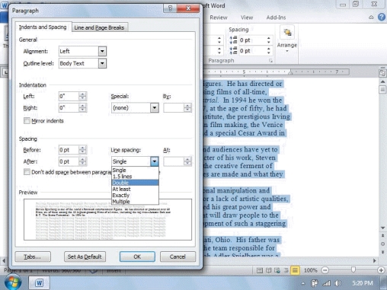Viewport: 387px width, 290px height.
Task: Open the ribbon Paragraph dialog launcher
Action: pos(270,61)
